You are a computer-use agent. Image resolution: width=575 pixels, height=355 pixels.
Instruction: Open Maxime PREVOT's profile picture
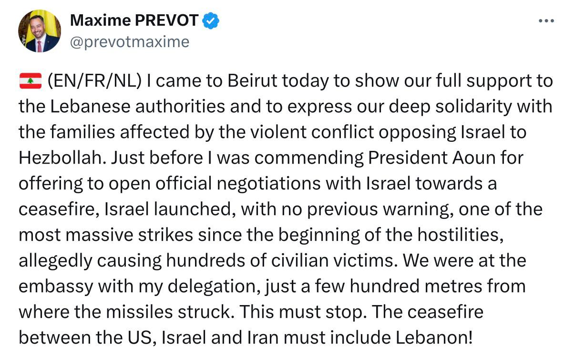[x=40, y=31]
